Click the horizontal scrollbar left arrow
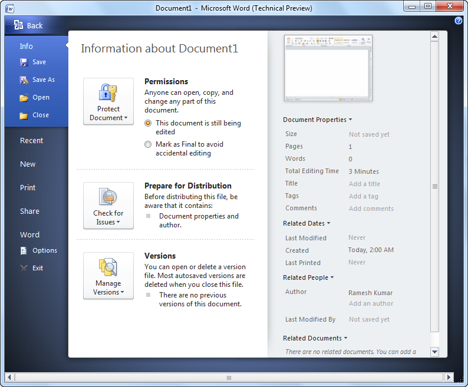 coord(9,378)
